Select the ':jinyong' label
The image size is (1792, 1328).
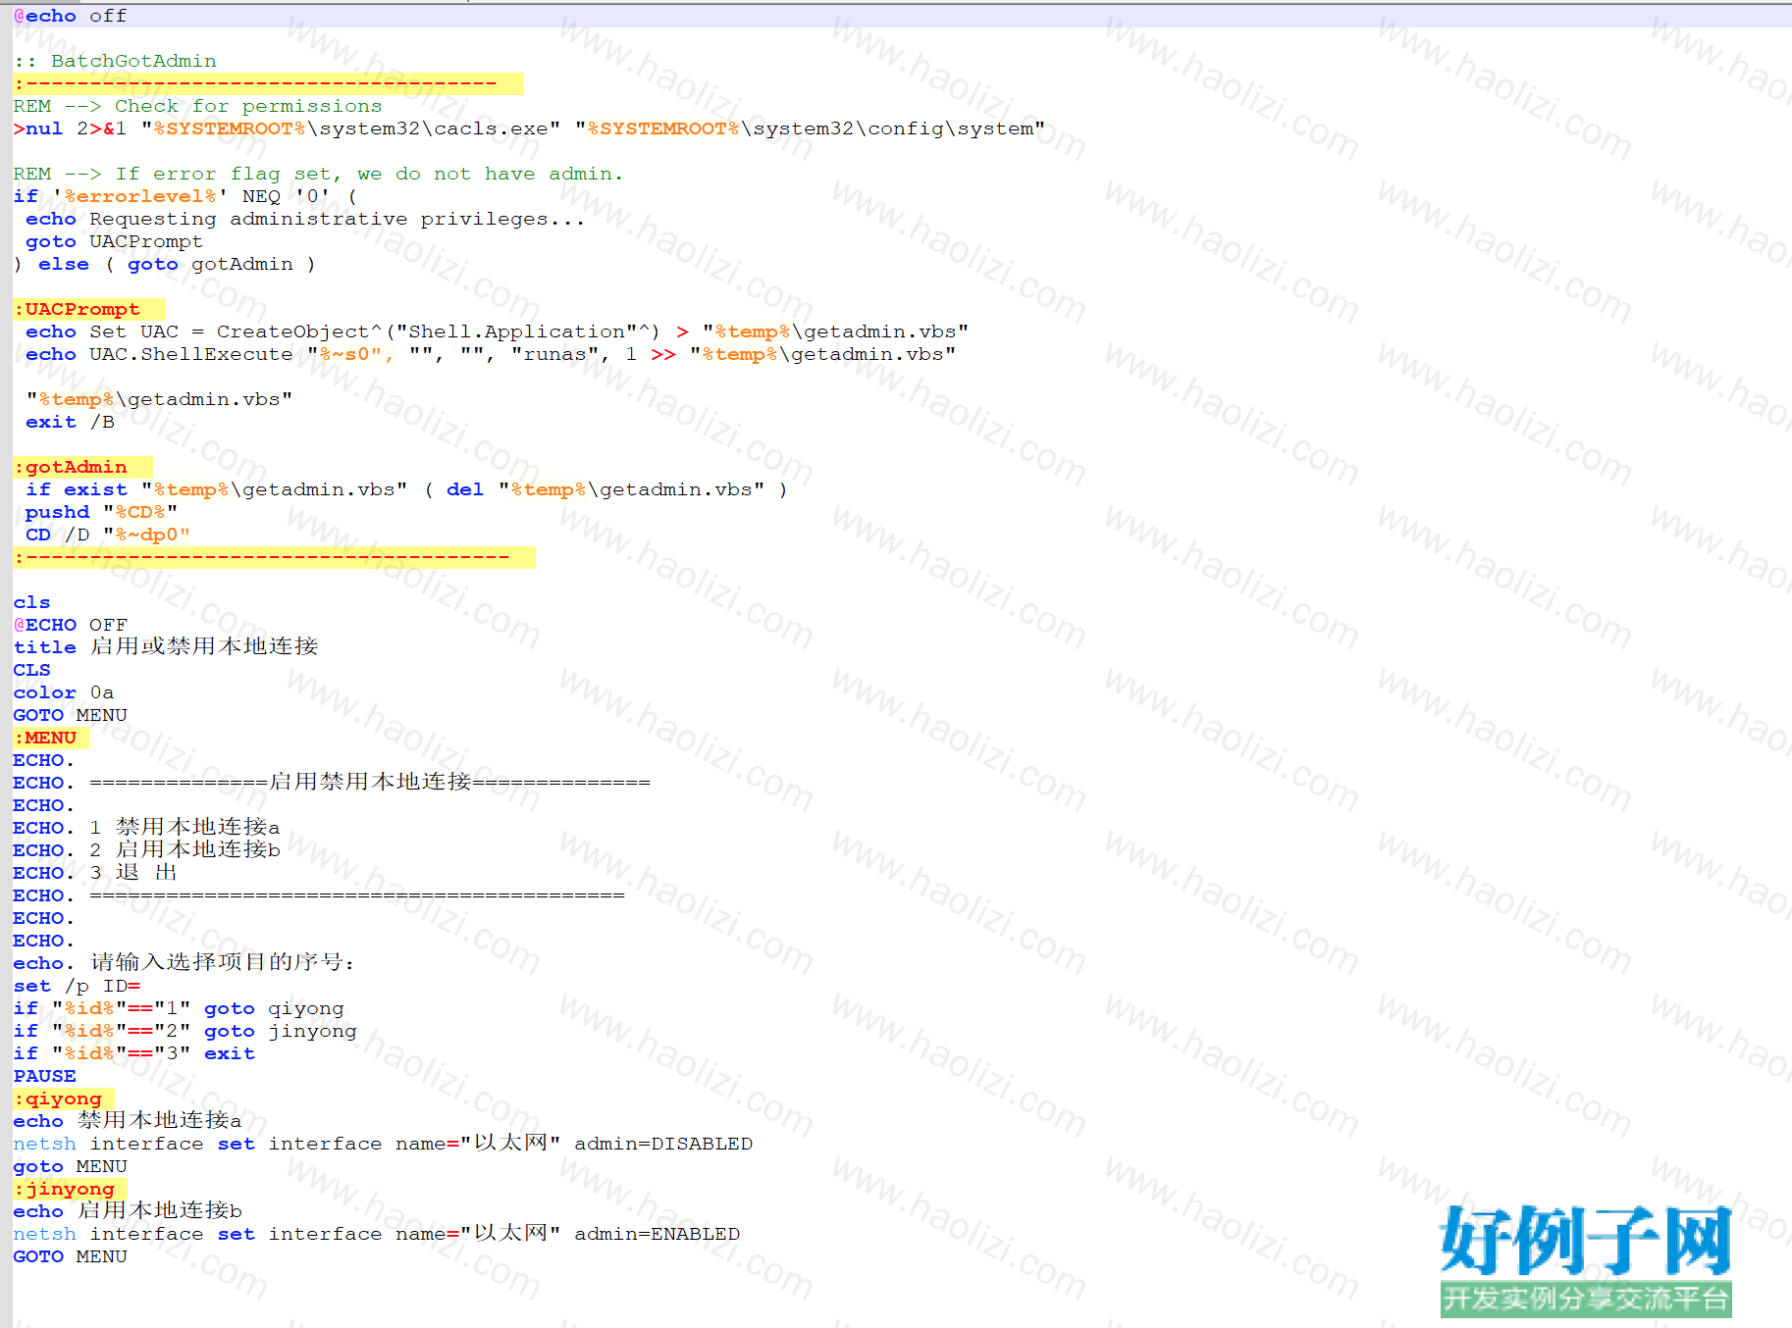(x=64, y=1189)
